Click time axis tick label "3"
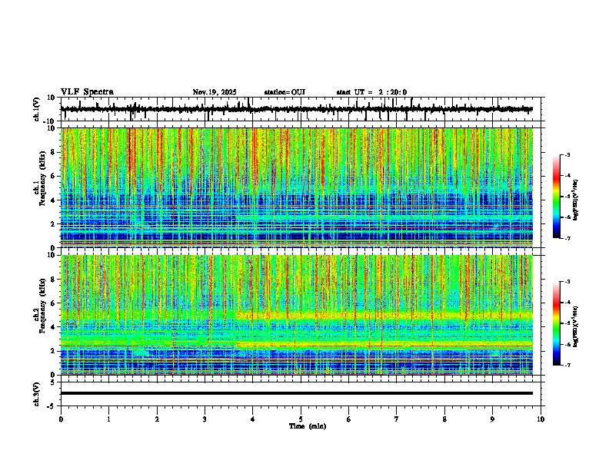Image resolution: width=609 pixels, height=470 pixels. 205,419
